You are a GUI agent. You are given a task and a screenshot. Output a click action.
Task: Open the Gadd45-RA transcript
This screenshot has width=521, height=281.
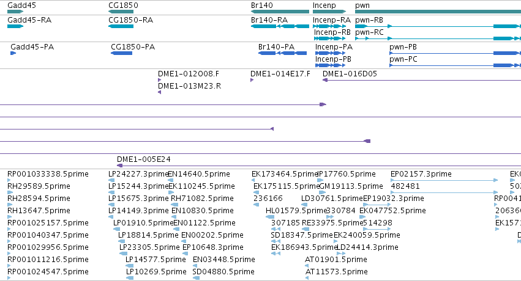point(15,26)
